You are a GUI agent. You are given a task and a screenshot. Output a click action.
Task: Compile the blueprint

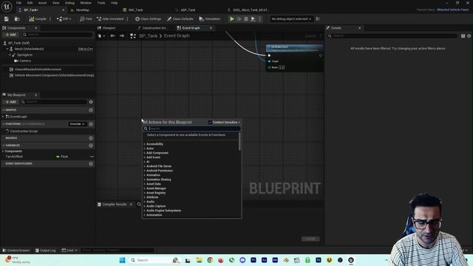point(38,19)
